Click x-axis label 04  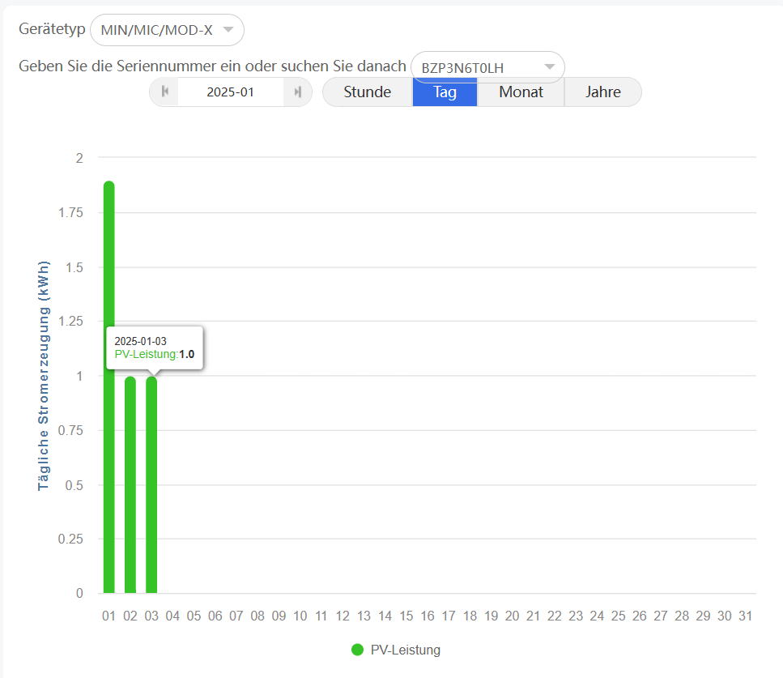tap(172, 616)
